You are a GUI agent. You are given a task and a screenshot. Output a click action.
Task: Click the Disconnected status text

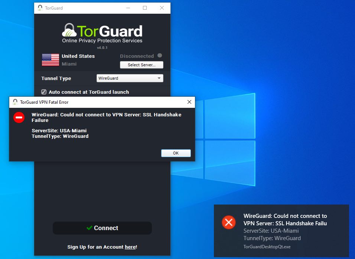tap(137, 56)
